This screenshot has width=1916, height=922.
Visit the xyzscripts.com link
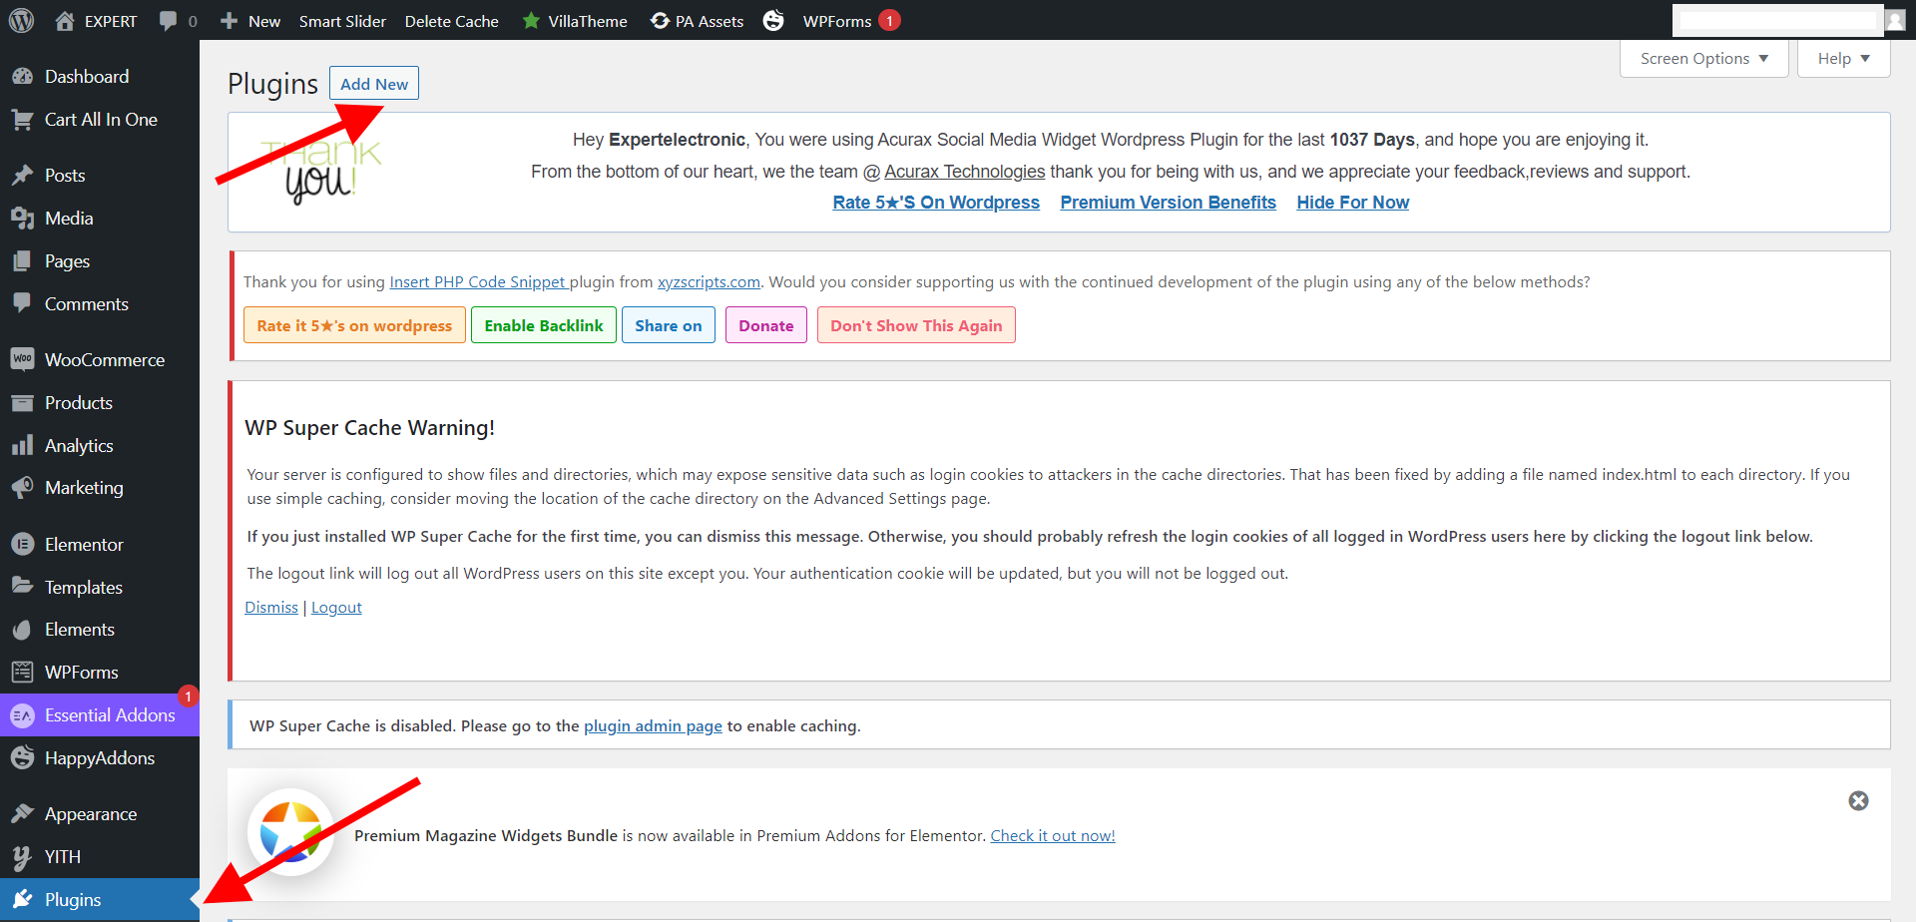tap(709, 282)
